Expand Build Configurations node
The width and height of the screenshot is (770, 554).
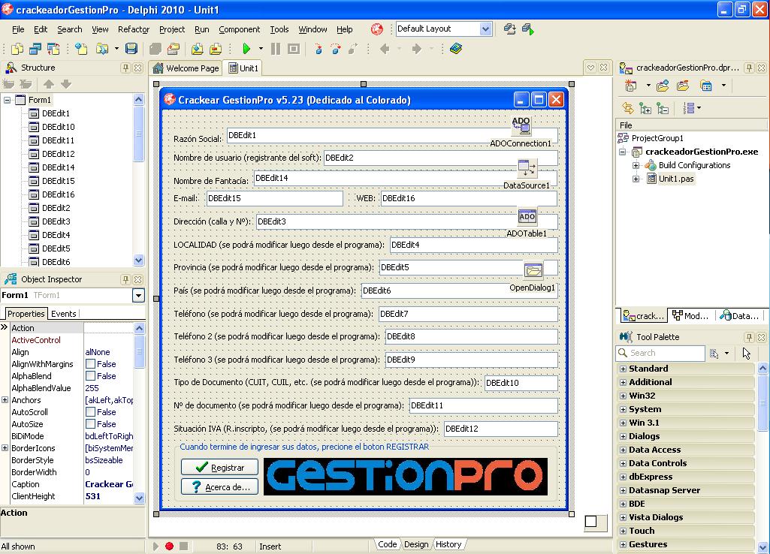point(636,165)
